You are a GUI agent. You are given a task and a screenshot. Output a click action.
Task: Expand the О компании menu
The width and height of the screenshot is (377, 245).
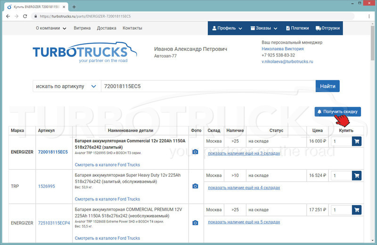point(51,28)
